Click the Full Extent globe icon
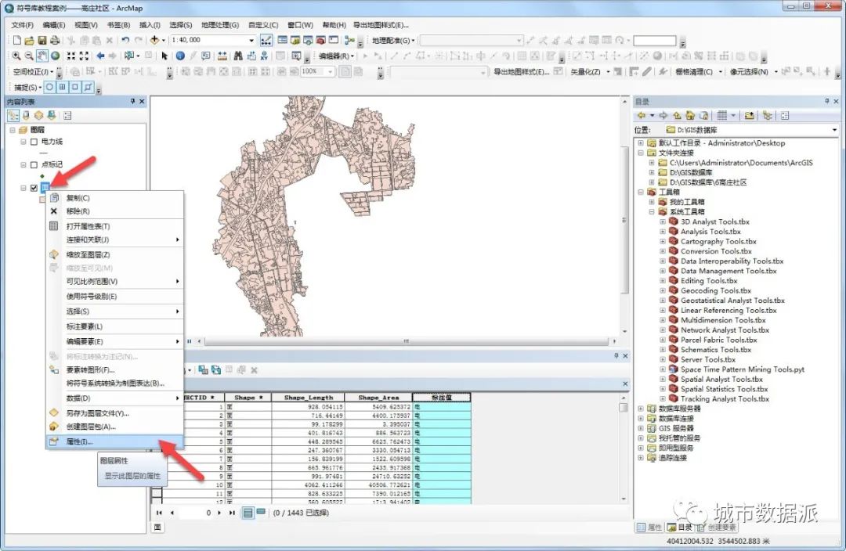This screenshot has width=846, height=551. click(x=55, y=56)
